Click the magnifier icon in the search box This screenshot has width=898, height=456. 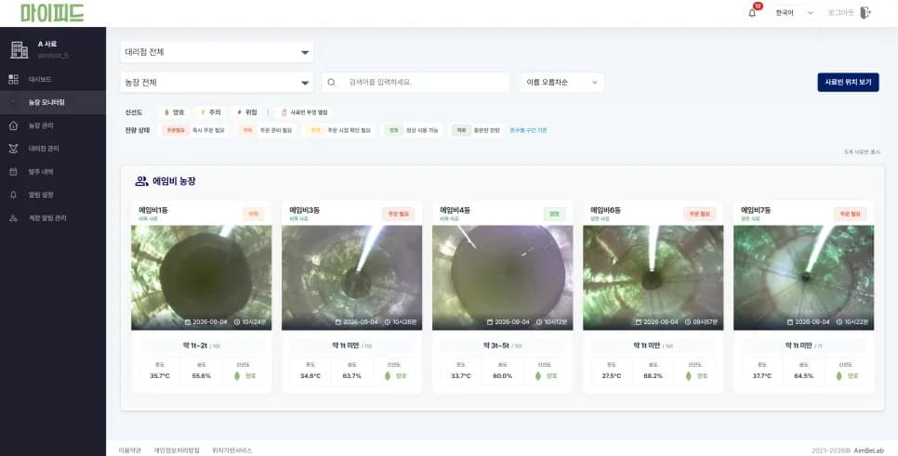(331, 83)
